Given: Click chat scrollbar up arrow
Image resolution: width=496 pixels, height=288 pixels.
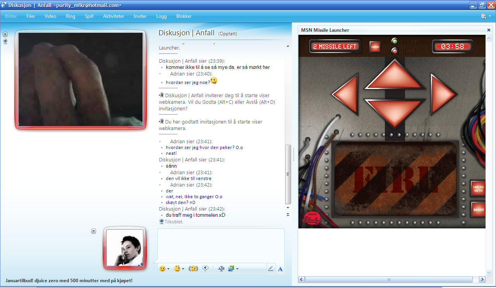Looking at the screenshot, I should 288,46.
